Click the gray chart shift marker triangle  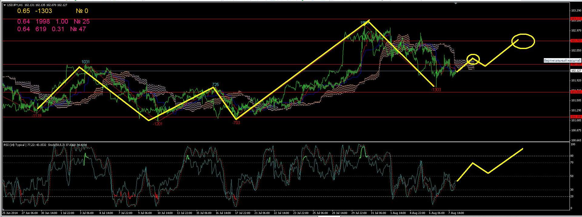[456, 3]
